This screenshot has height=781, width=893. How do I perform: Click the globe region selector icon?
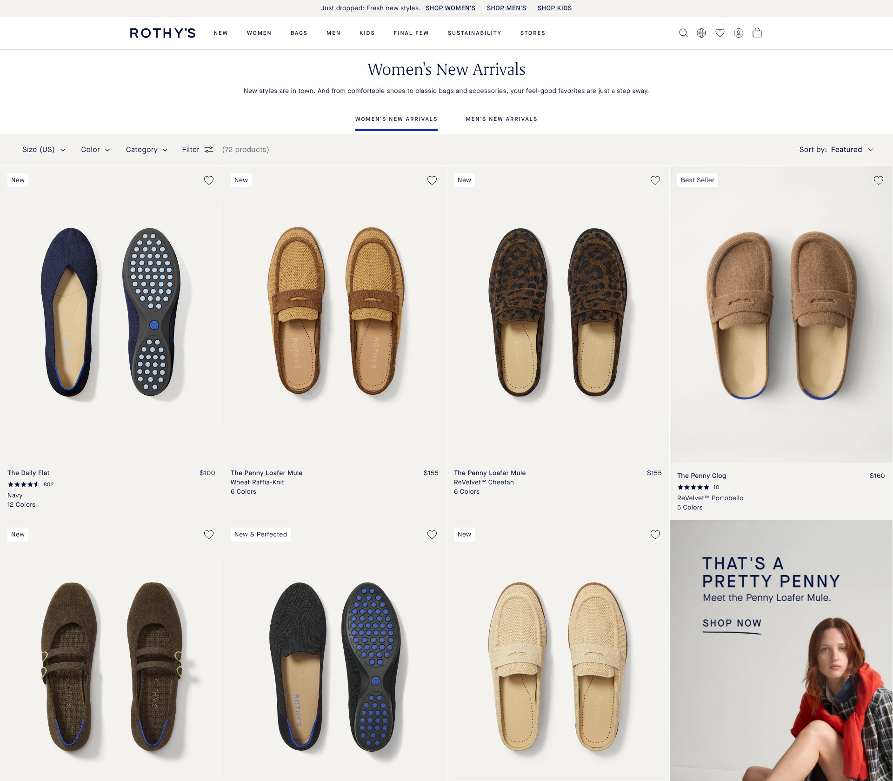pyautogui.click(x=701, y=33)
